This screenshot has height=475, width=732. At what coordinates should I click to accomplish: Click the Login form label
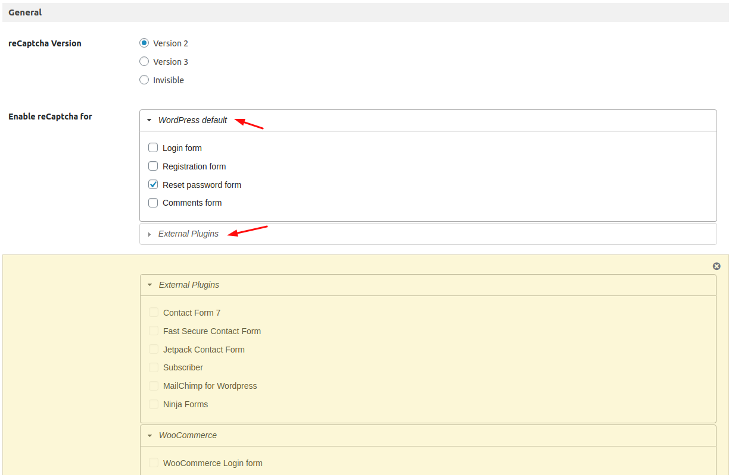pos(182,148)
